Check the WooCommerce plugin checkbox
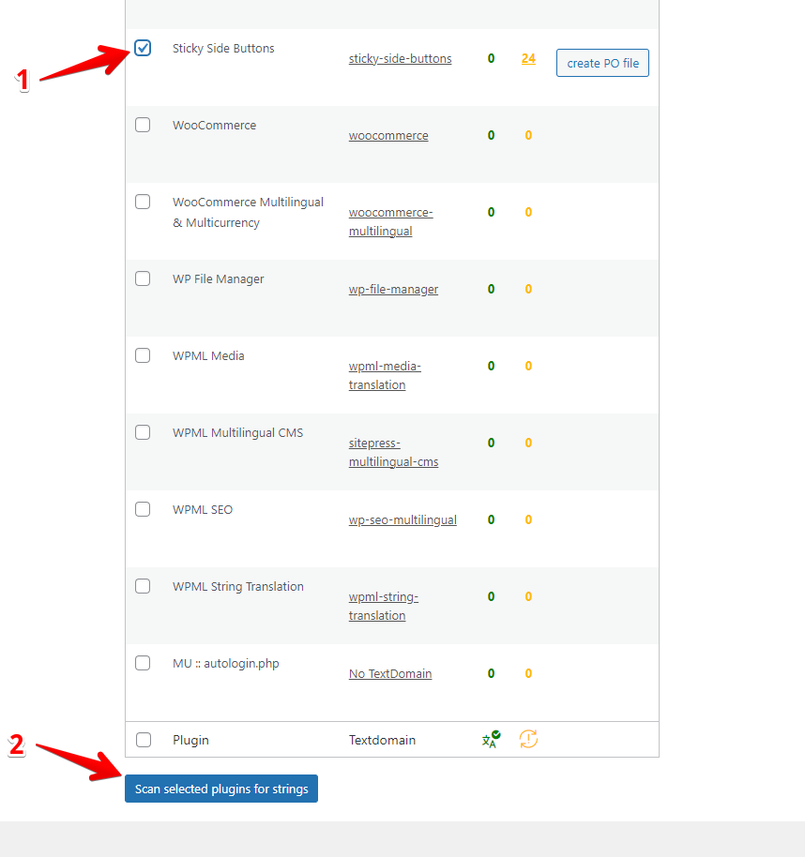Screen dimensions: 805x857 tap(143, 125)
